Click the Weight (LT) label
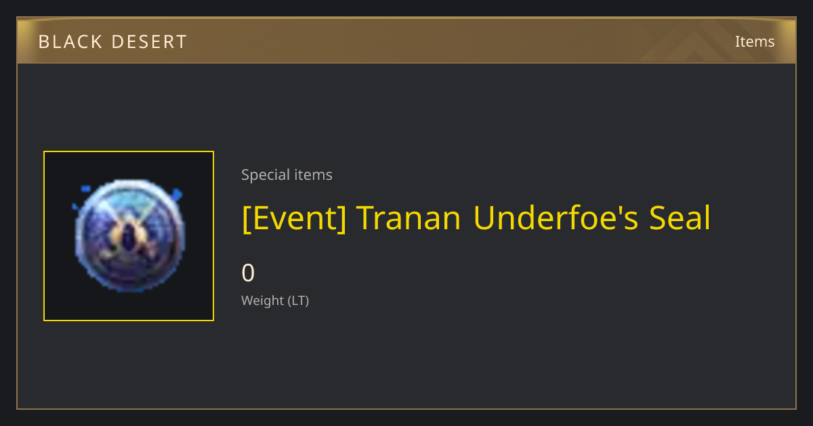Viewport: 813px width, 426px height. tap(275, 300)
